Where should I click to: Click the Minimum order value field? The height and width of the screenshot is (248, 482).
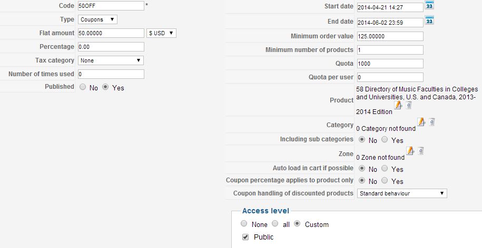[390, 36]
